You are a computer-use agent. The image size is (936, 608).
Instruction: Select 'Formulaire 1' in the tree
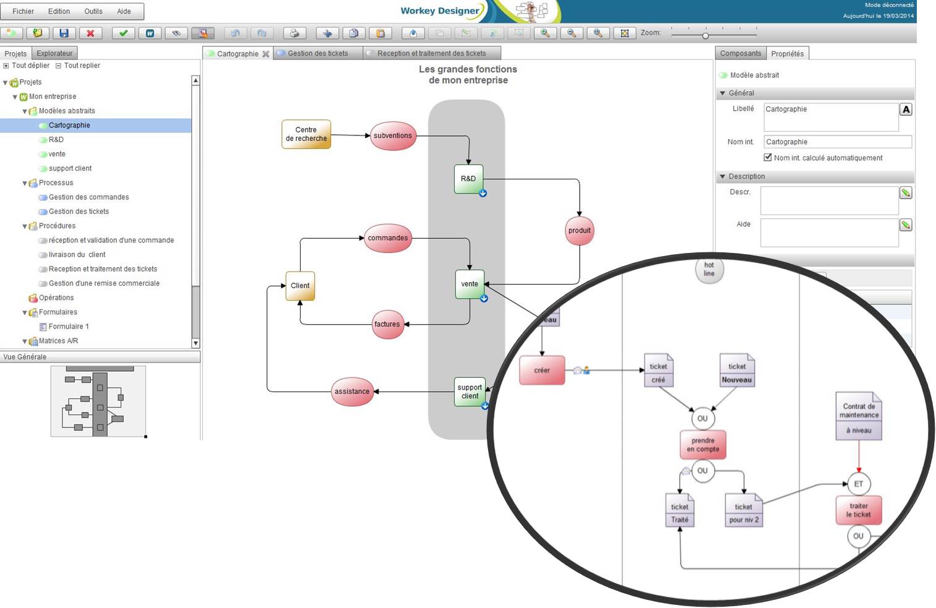[69, 327]
